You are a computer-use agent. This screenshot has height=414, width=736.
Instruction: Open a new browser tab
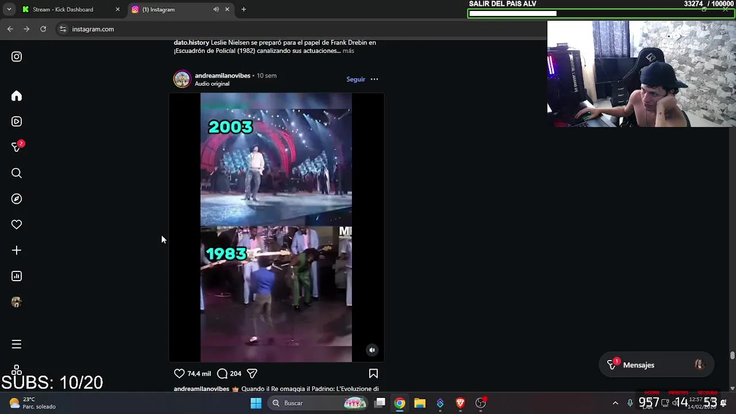244,9
